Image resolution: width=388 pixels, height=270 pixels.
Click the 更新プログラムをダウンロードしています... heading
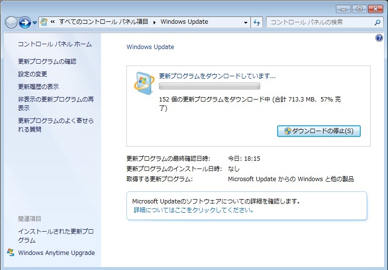pyautogui.click(x=217, y=76)
